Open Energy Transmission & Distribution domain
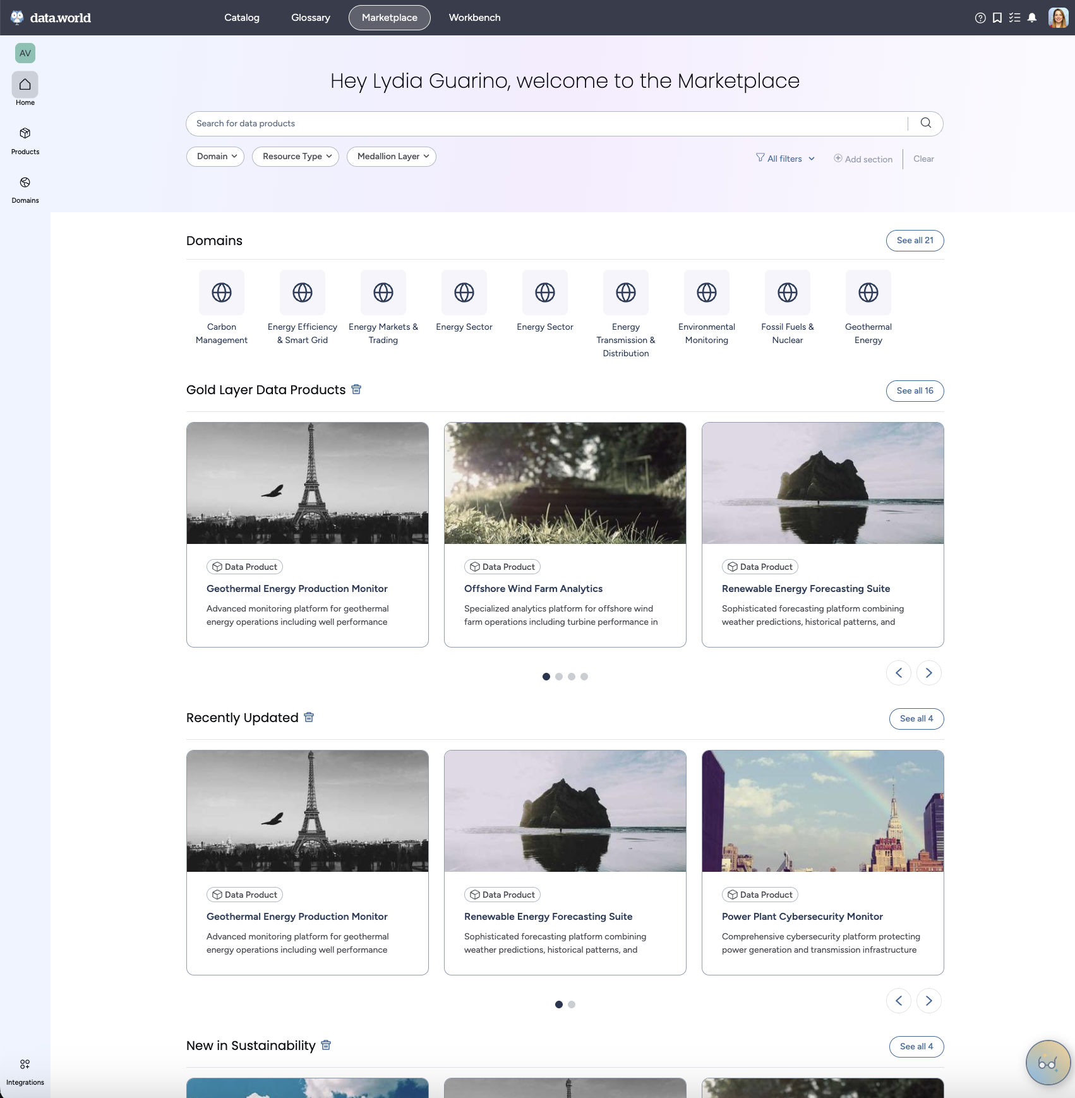 pos(626,314)
